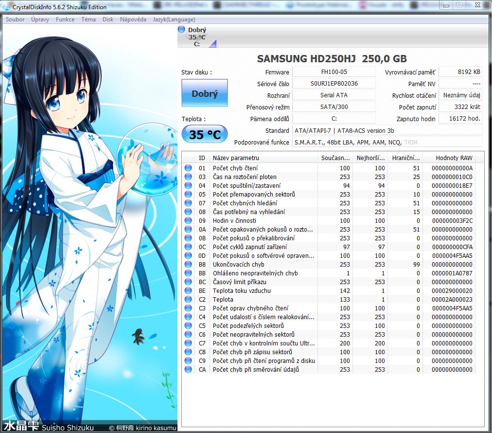Screen dimensions: 492x433
Task: Click the blue Dobrý health status button
Action: click(x=205, y=93)
